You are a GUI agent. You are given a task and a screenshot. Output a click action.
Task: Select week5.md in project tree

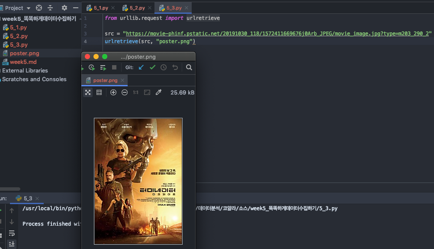point(23,62)
